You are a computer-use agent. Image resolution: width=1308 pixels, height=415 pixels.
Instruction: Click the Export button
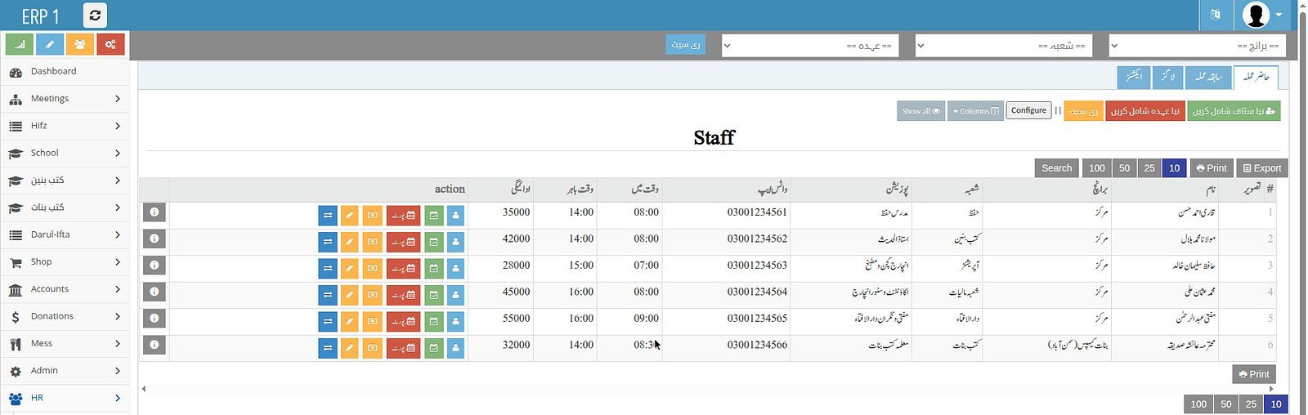pyautogui.click(x=1262, y=168)
